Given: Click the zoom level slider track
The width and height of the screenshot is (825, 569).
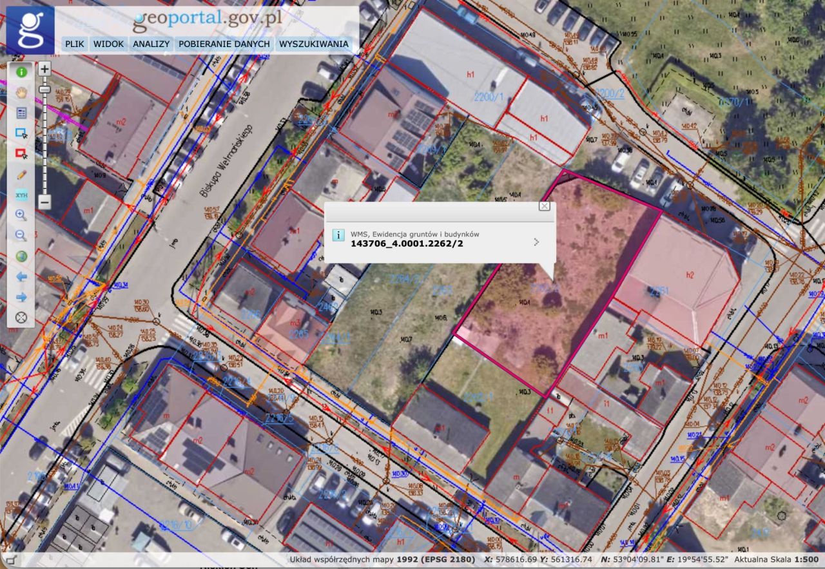Looking at the screenshot, I should [44, 135].
